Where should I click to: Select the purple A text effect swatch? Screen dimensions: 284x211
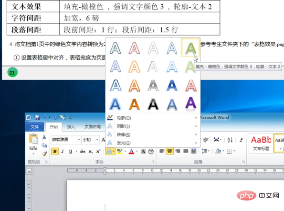(x=191, y=104)
